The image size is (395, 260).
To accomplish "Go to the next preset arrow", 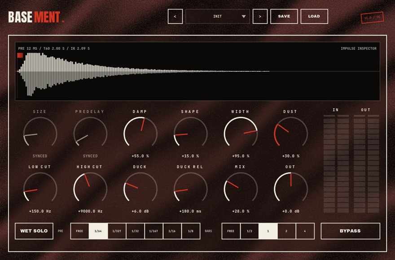I will 260,16.
